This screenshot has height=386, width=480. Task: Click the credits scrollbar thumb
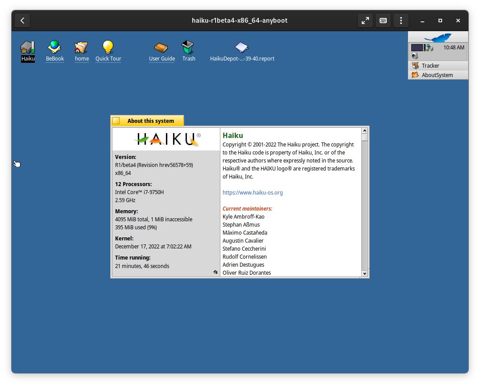(364, 137)
